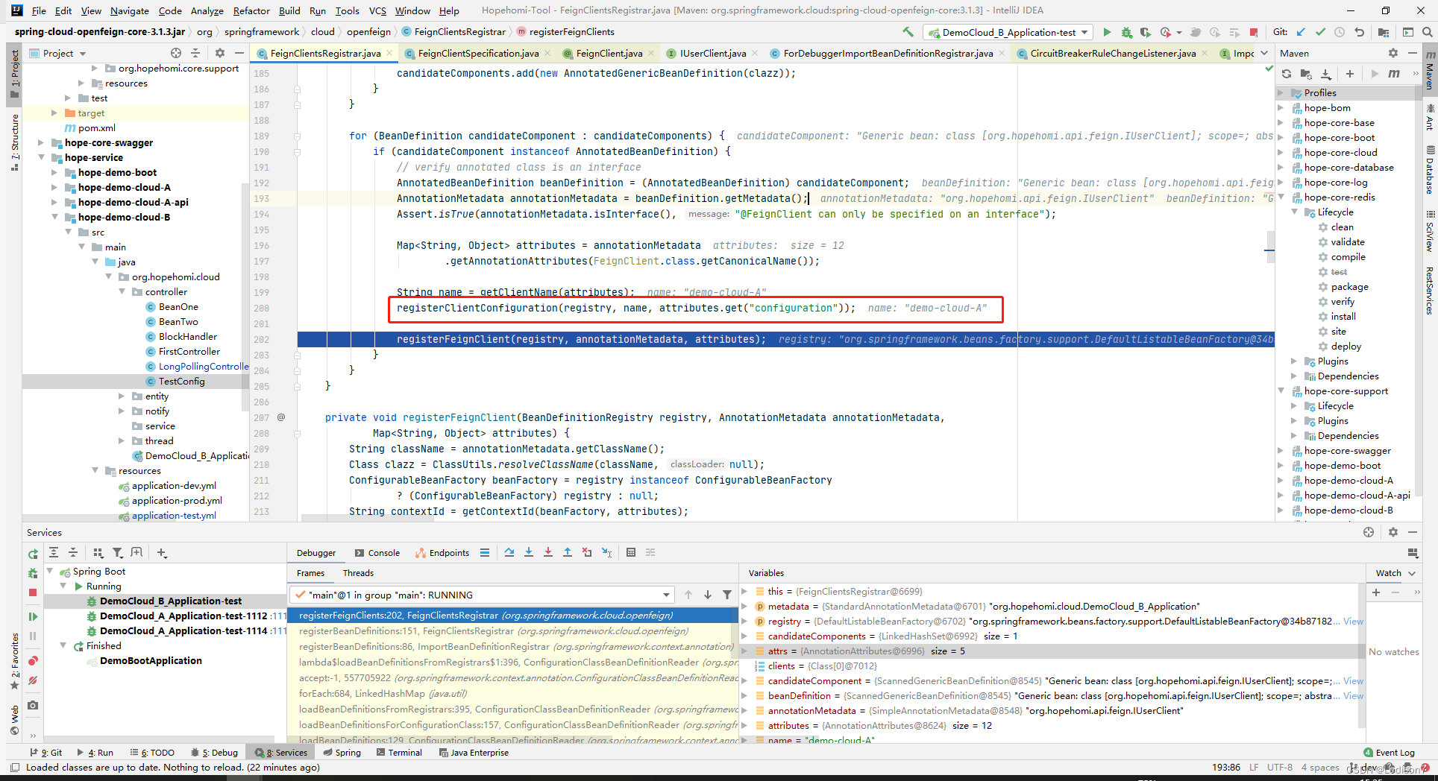Click Step Over icon in debugger toolbar
The height and width of the screenshot is (781, 1438).
509,552
